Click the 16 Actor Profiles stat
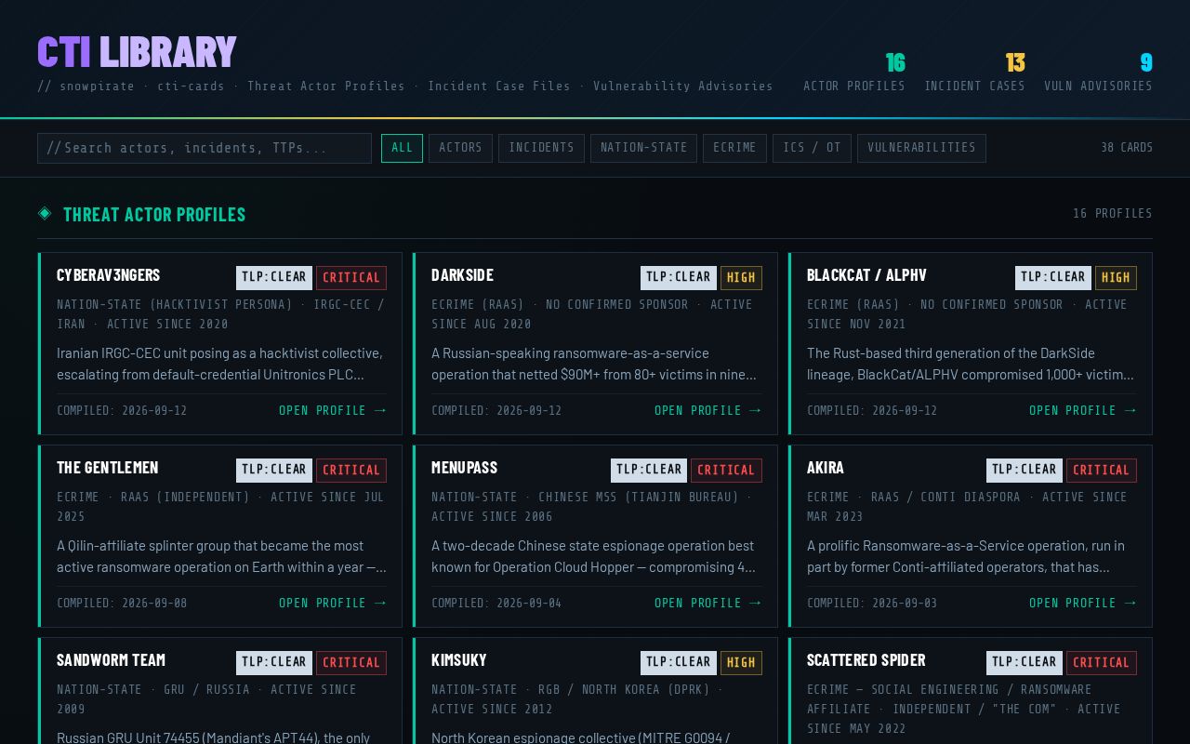Image resolution: width=1190 pixels, height=744 pixels. pos(853,73)
